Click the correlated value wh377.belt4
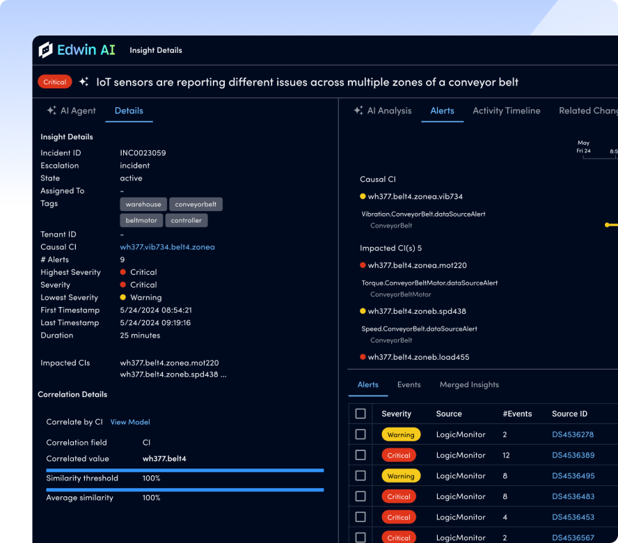The height and width of the screenshot is (543, 618). (164, 459)
